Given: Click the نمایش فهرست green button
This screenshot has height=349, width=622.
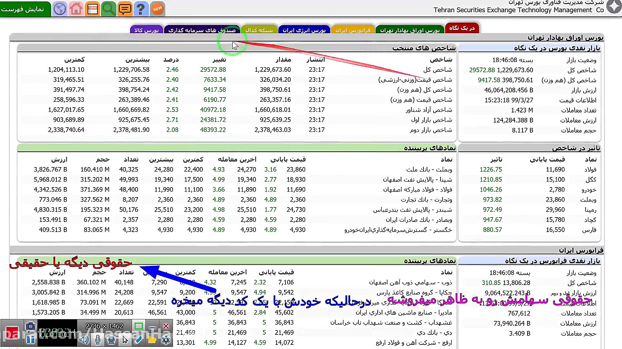Looking at the screenshot, I should tap(25, 9).
